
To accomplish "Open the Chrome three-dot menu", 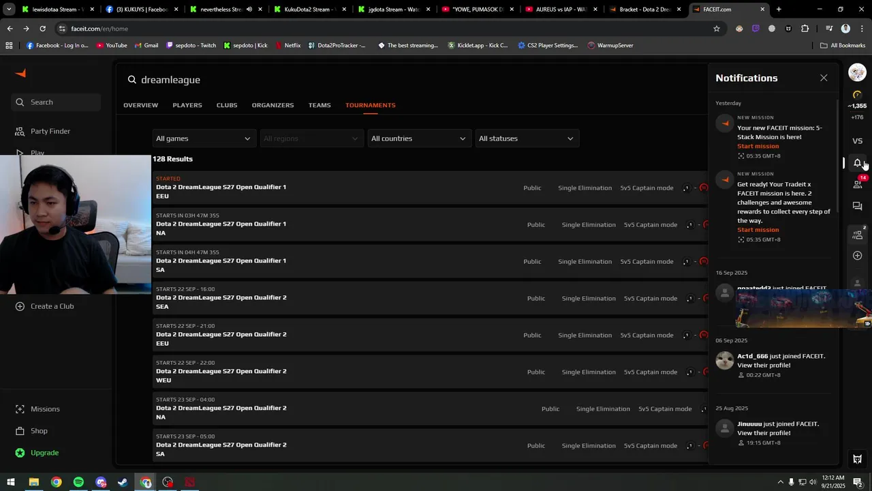I will click(x=860, y=29).
